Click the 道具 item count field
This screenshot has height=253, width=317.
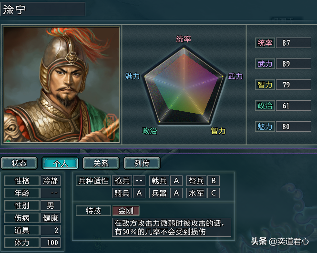tap(50, 230)
